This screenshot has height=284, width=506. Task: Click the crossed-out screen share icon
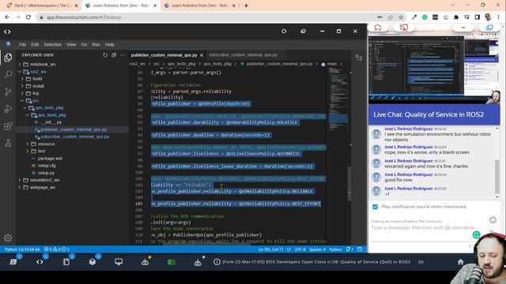[x=403, y=28]
